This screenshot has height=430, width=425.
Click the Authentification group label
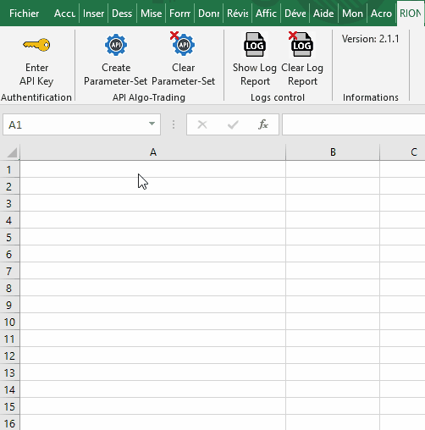36,97
